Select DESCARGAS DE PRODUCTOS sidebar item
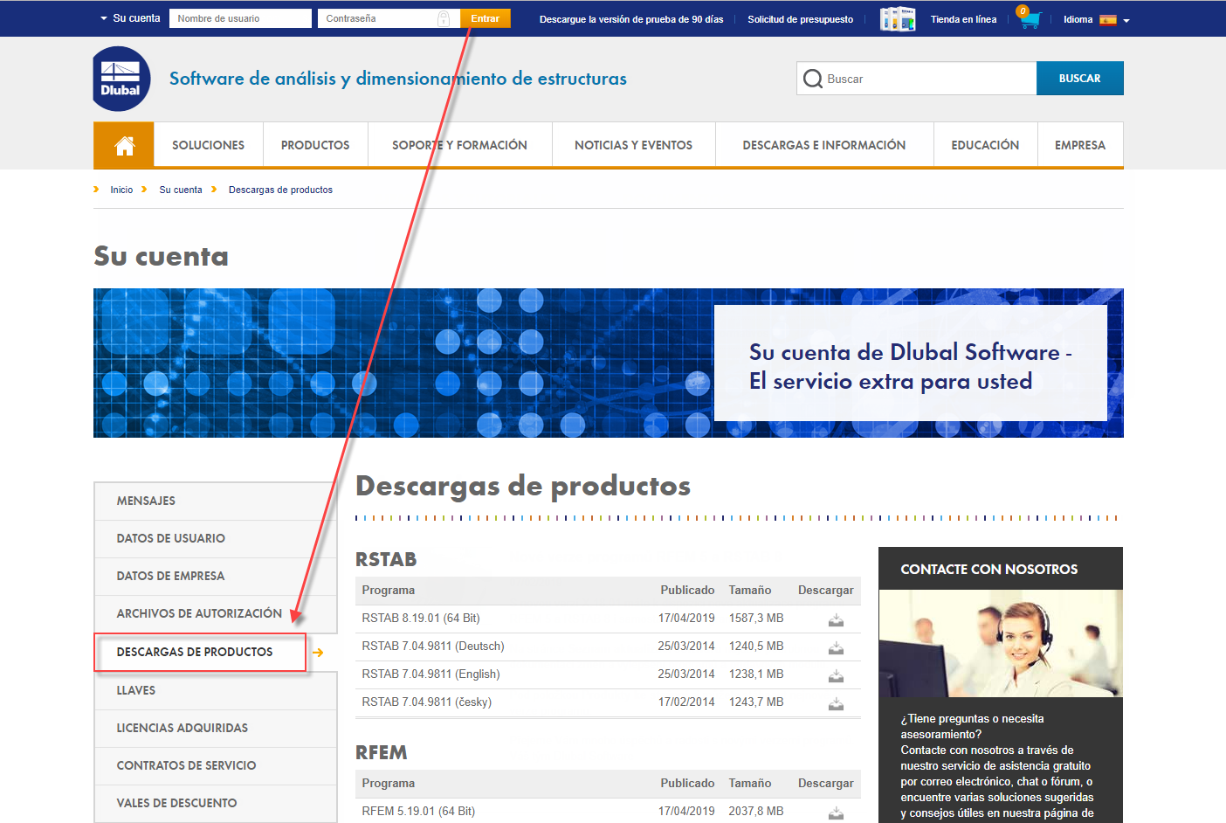1226x823 pixels. tap(200, 653)
